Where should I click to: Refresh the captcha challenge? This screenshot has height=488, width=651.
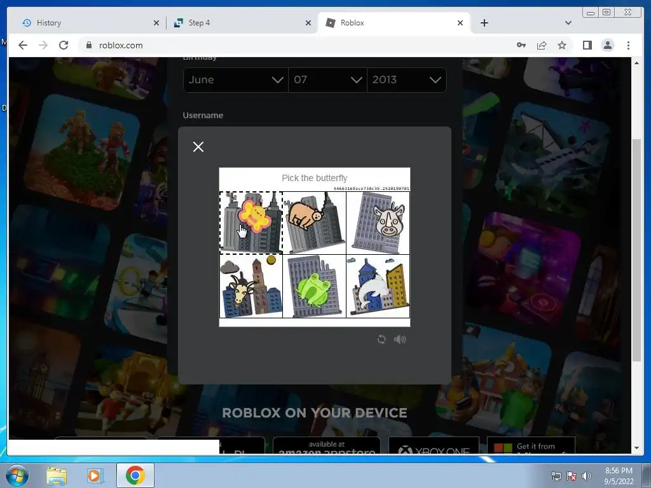coord(381,339)
